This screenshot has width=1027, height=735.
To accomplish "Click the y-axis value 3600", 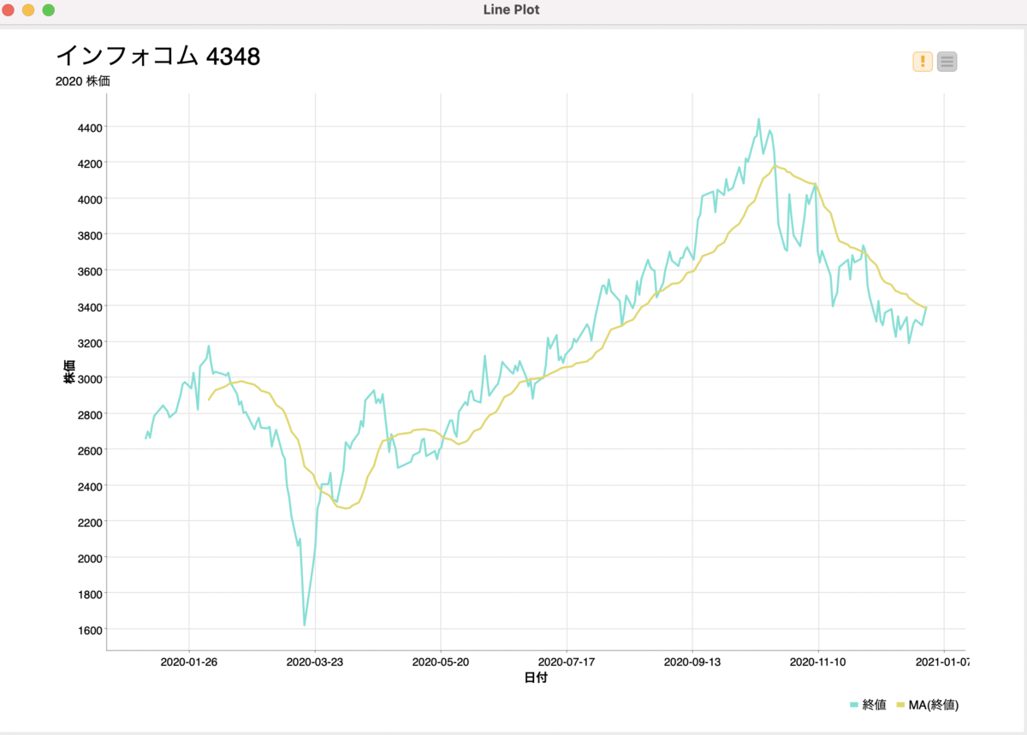I will click(x=91, y=271).
